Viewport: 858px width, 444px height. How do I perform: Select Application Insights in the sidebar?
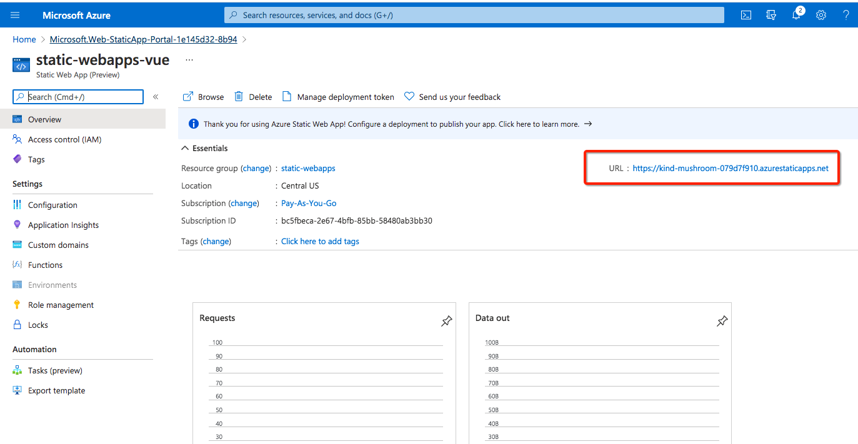coord(63,224)
